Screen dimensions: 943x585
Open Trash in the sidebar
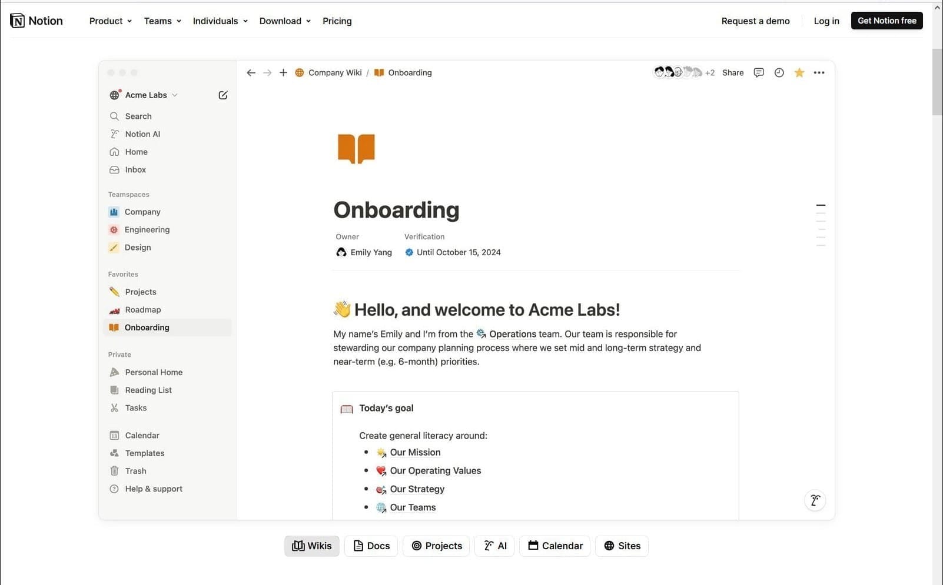[168, 470]
